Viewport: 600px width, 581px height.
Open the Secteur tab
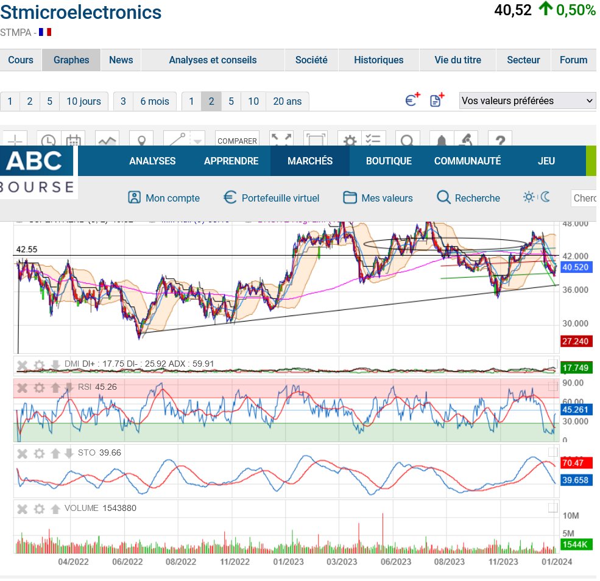pyautogui.click(x=523, y=60)
